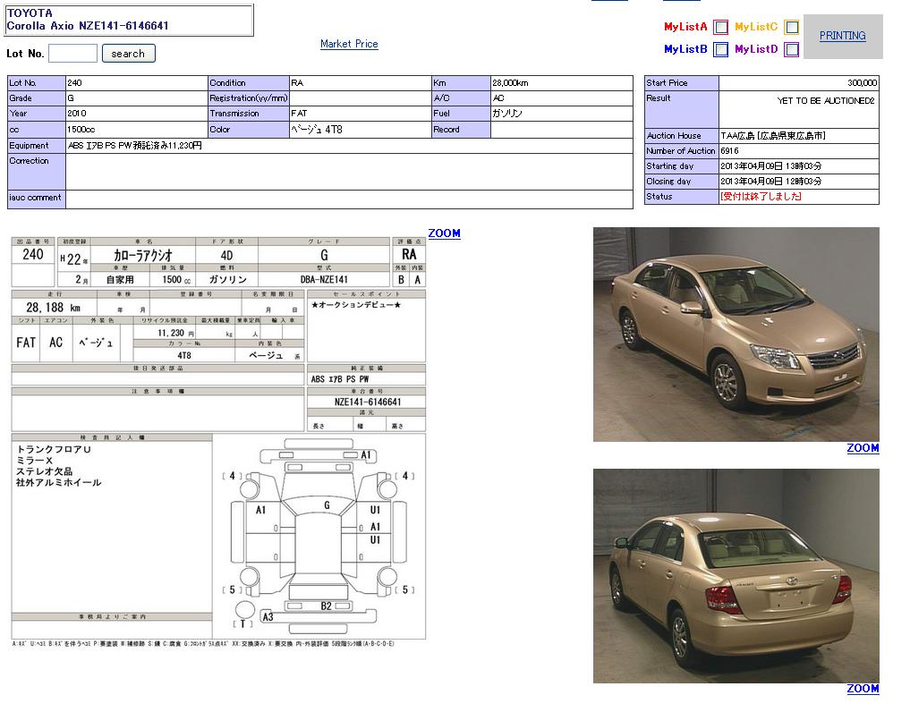Click the TOYOTA Corolla Axio title box
The height and width of the screenshot is (712, 910).
point(129,20)
